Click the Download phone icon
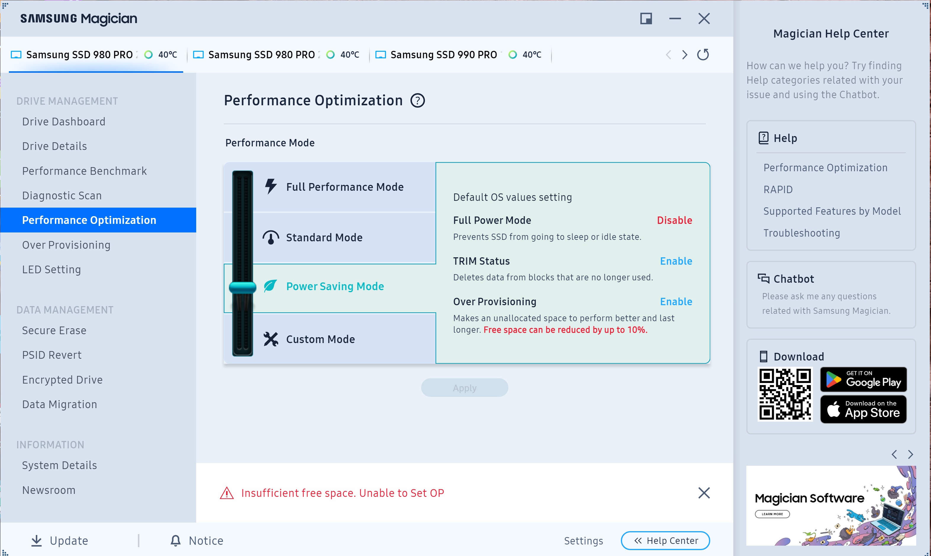The width and height of the screenshot is (931, 556). pyautogui.click(x=764, y=356)
